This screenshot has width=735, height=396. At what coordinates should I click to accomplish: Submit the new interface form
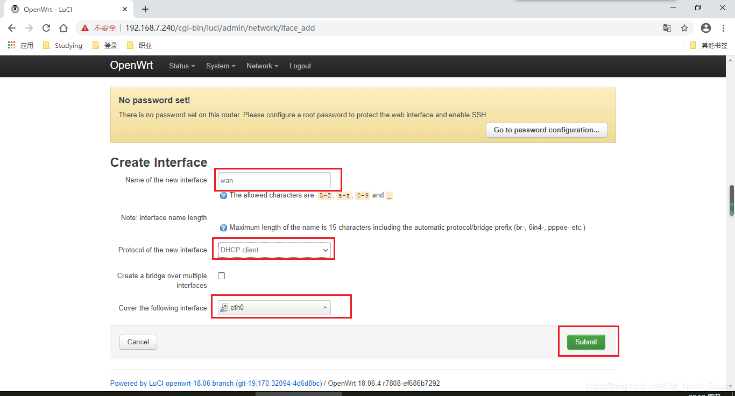click(x=586, y=342)
